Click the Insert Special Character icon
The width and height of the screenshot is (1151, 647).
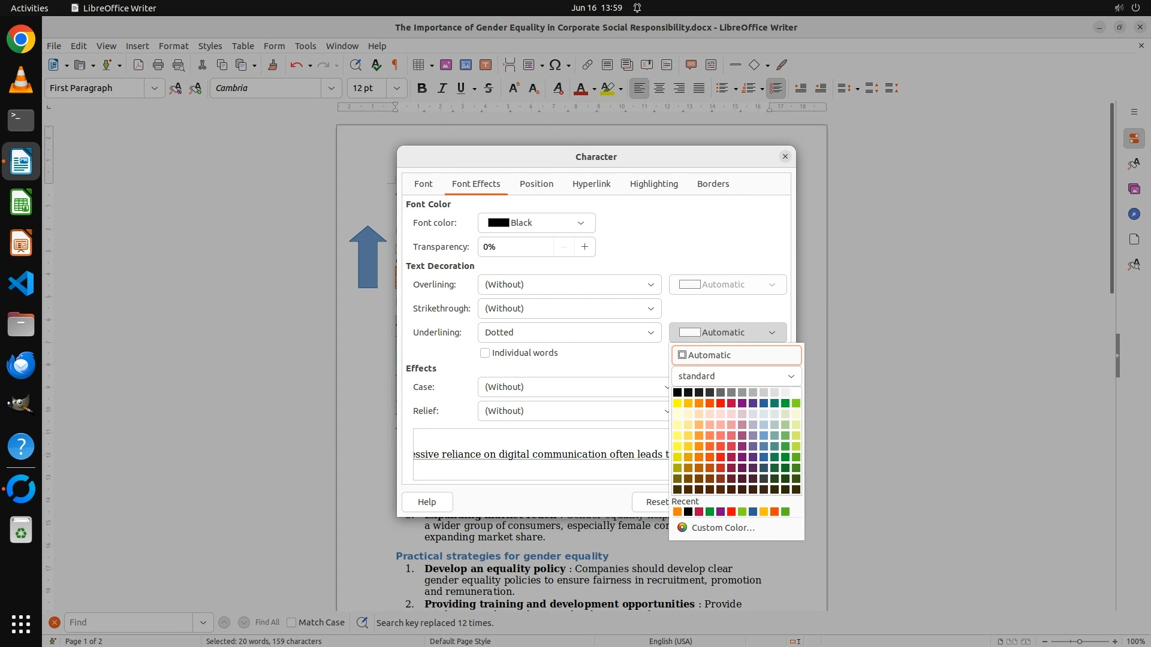(x=555, y=65)
